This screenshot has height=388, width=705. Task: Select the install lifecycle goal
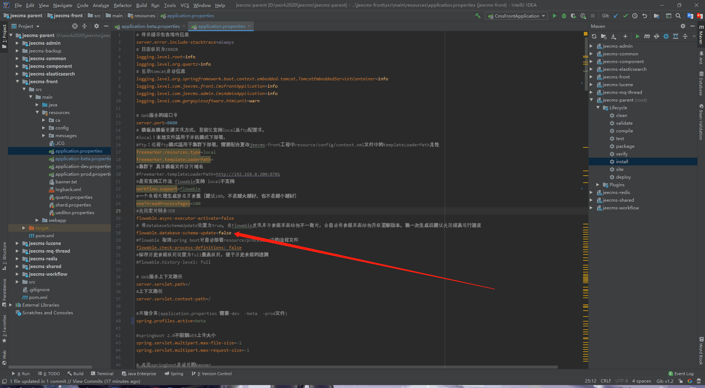click(x=622, y=162)
